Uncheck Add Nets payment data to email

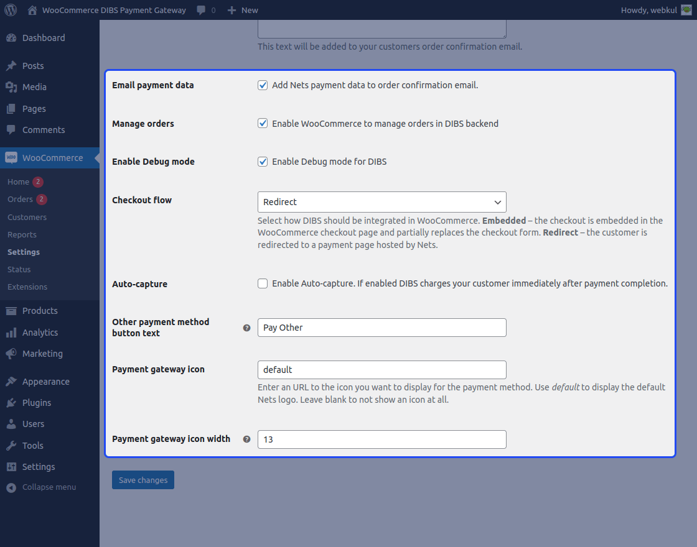tap(263, 85)
